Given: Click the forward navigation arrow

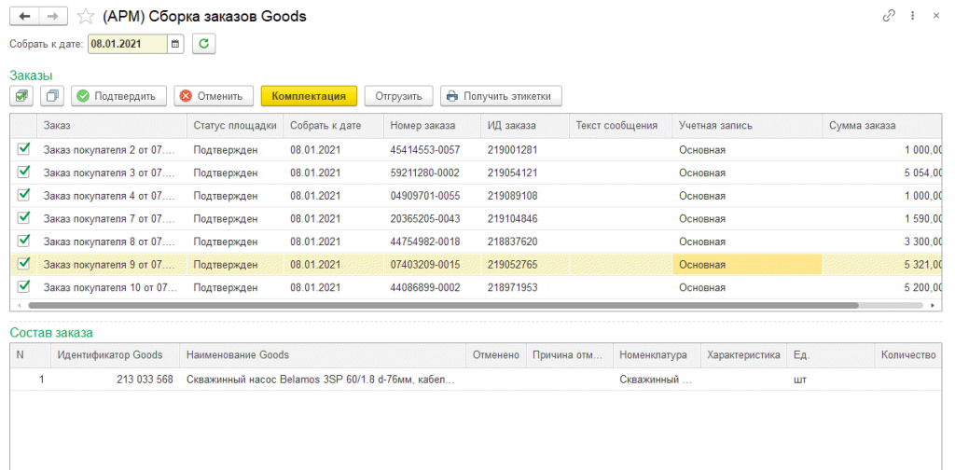Looking at the screenshot, I should 53,17.
